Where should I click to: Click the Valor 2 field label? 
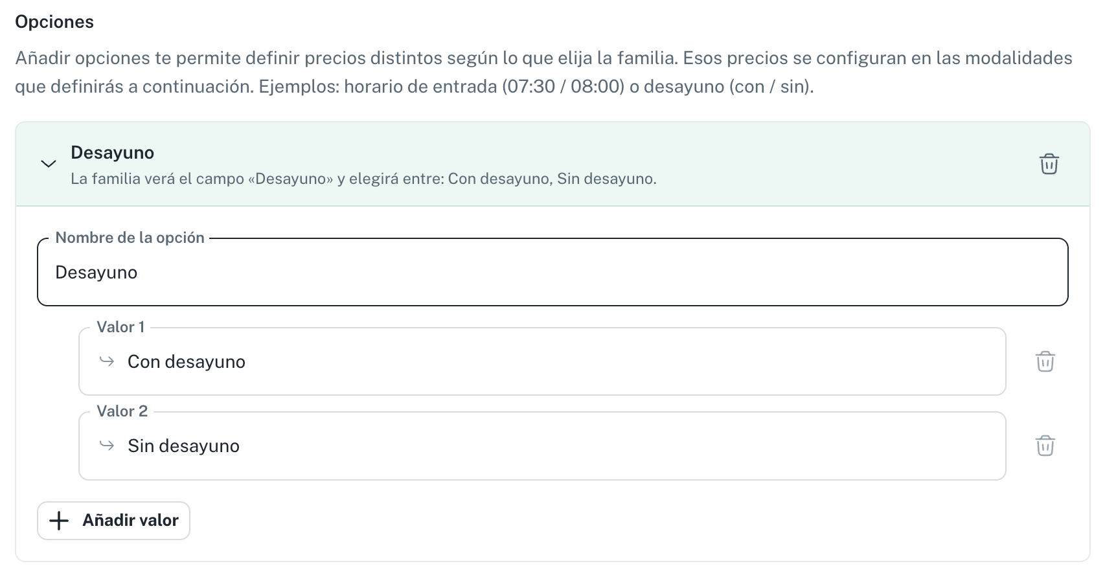(x=122, y=411)
